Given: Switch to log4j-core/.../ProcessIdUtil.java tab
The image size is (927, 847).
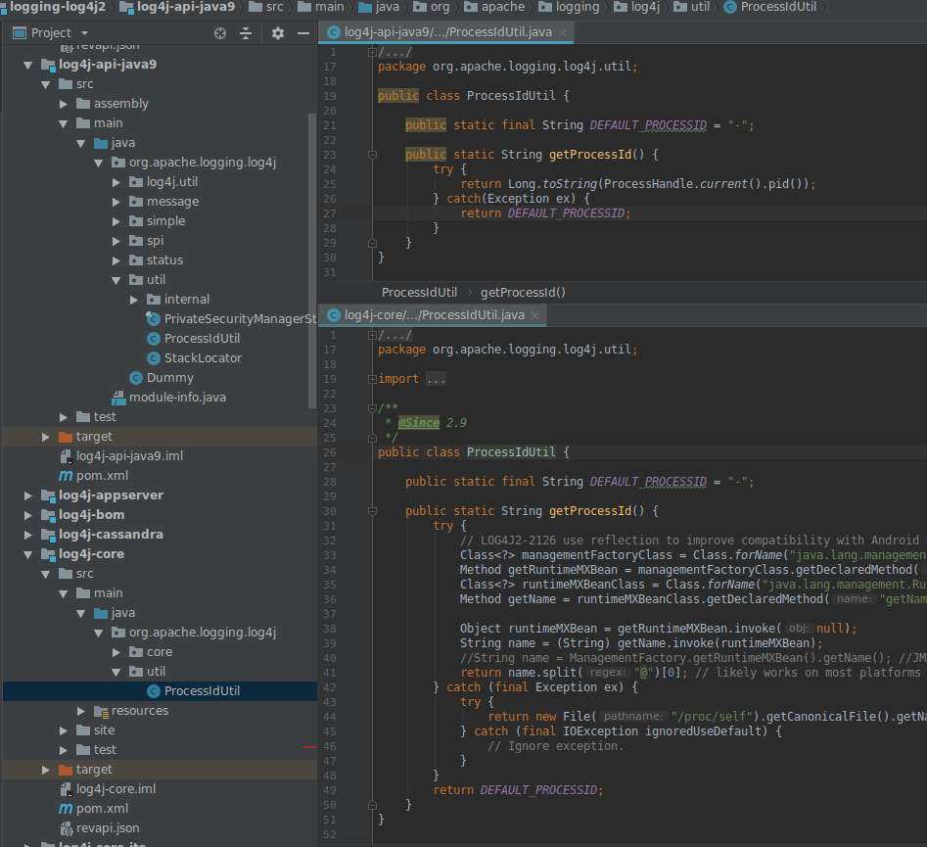Looking at the screenshot, I should point(434,315).
